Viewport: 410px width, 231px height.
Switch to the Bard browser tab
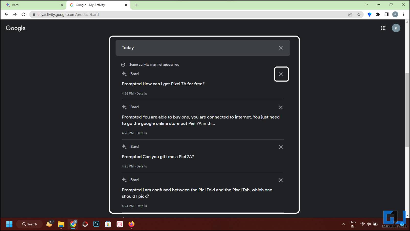[x=33, y=5]
